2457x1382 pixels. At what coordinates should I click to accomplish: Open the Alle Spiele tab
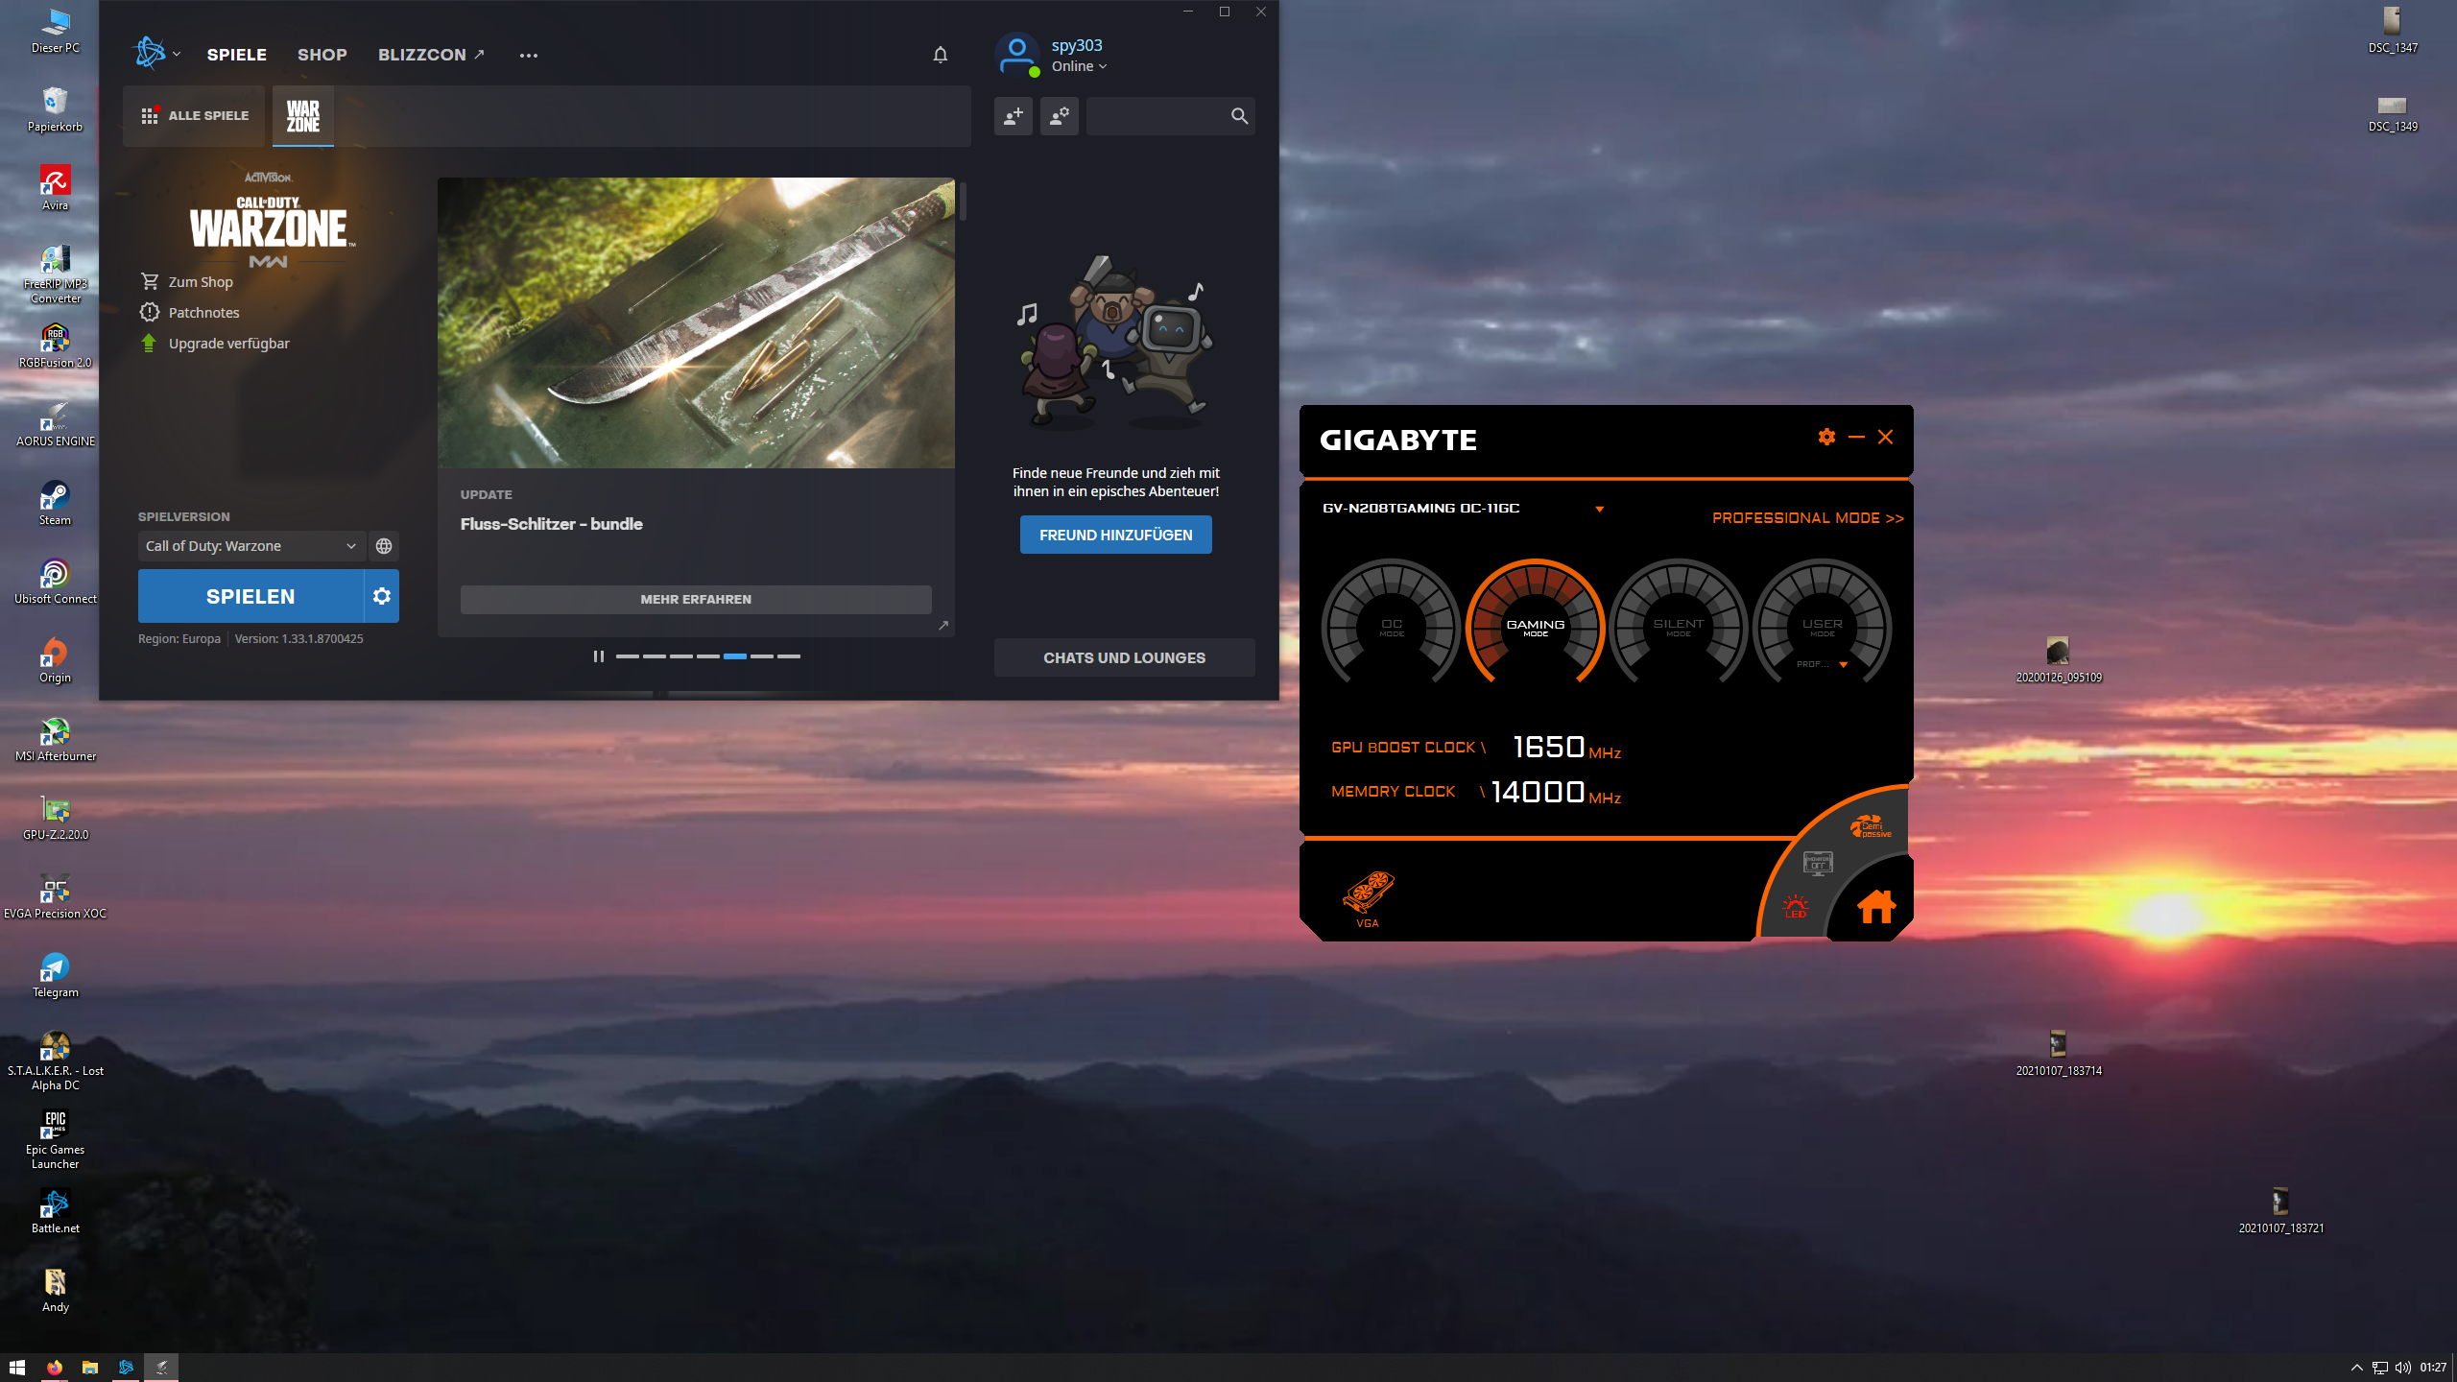coord(195,116)
